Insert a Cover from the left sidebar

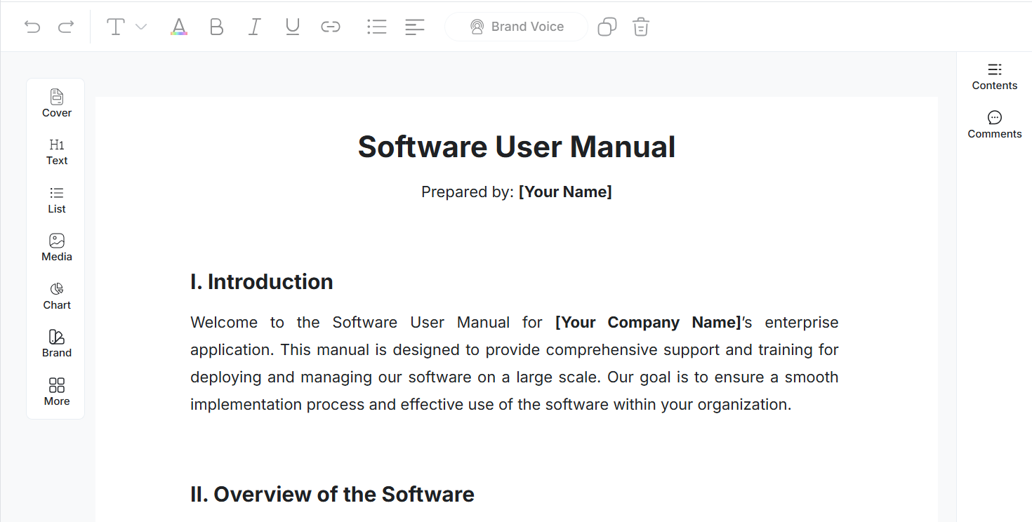pyautogui.click(x=56, y=102)
